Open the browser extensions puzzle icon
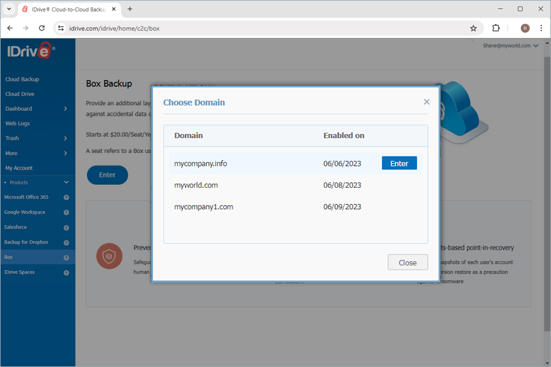 point(496,28)
